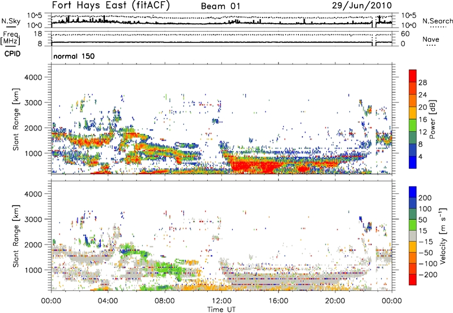Click the 'Freq. [MHz]' axis label

pos(10,38)
